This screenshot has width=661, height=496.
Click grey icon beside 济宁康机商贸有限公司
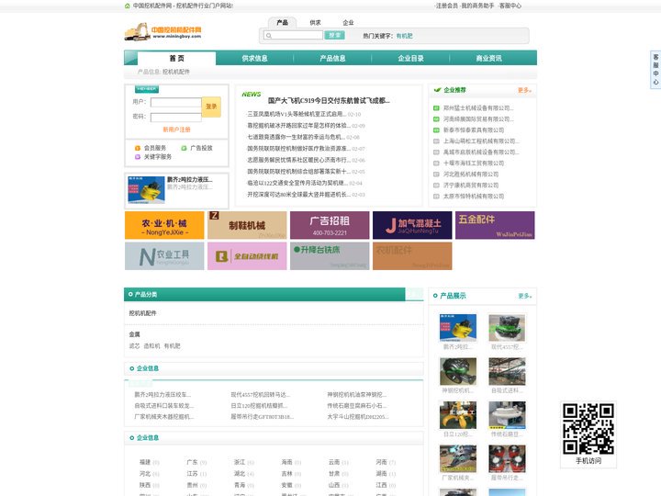coord(436,185)
